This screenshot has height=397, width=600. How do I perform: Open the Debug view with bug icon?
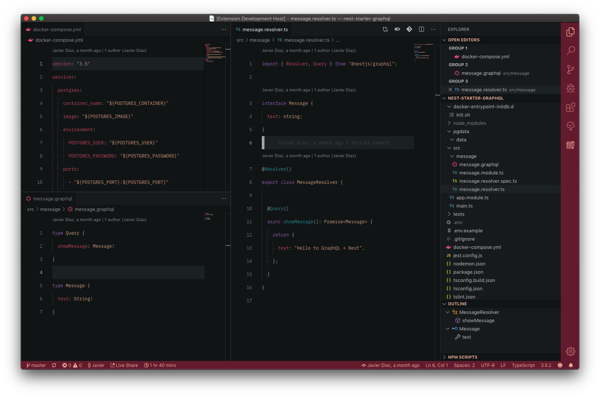pos(570,88)
